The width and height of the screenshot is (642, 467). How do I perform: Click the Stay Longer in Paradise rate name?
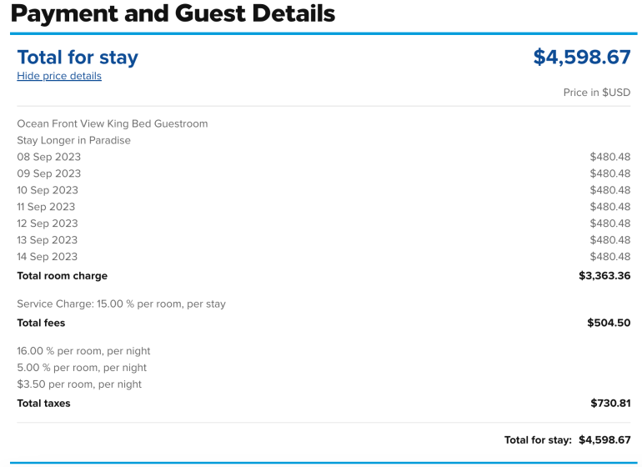click(74, 140)
